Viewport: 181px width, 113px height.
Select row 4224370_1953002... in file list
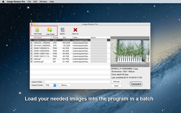point(70,43)
